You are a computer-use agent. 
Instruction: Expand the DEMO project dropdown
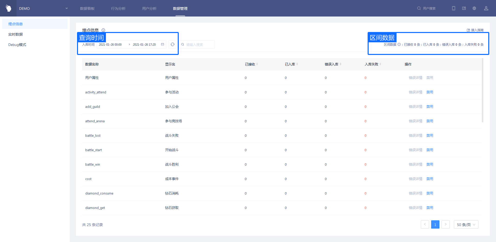click(66, 8)
